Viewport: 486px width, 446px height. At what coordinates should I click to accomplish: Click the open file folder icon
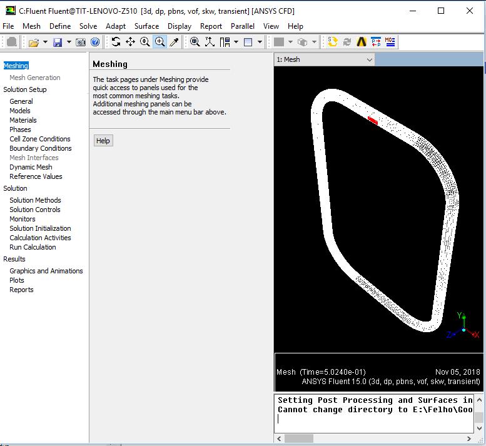[34, 42]
